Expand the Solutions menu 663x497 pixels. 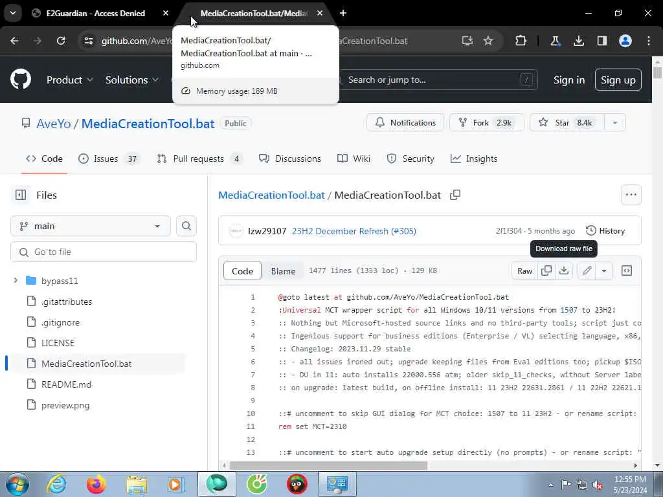click(x=132, y=80)
